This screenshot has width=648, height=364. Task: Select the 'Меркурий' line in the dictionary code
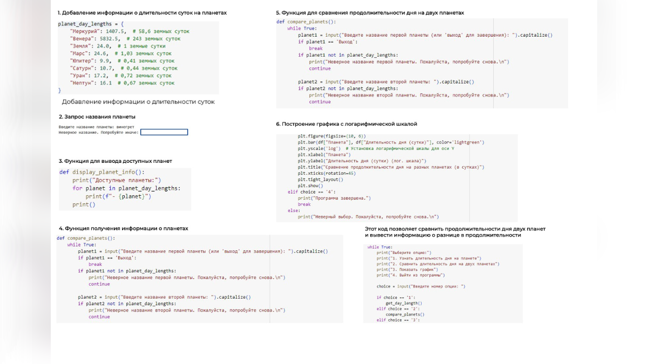click(130, 31)
